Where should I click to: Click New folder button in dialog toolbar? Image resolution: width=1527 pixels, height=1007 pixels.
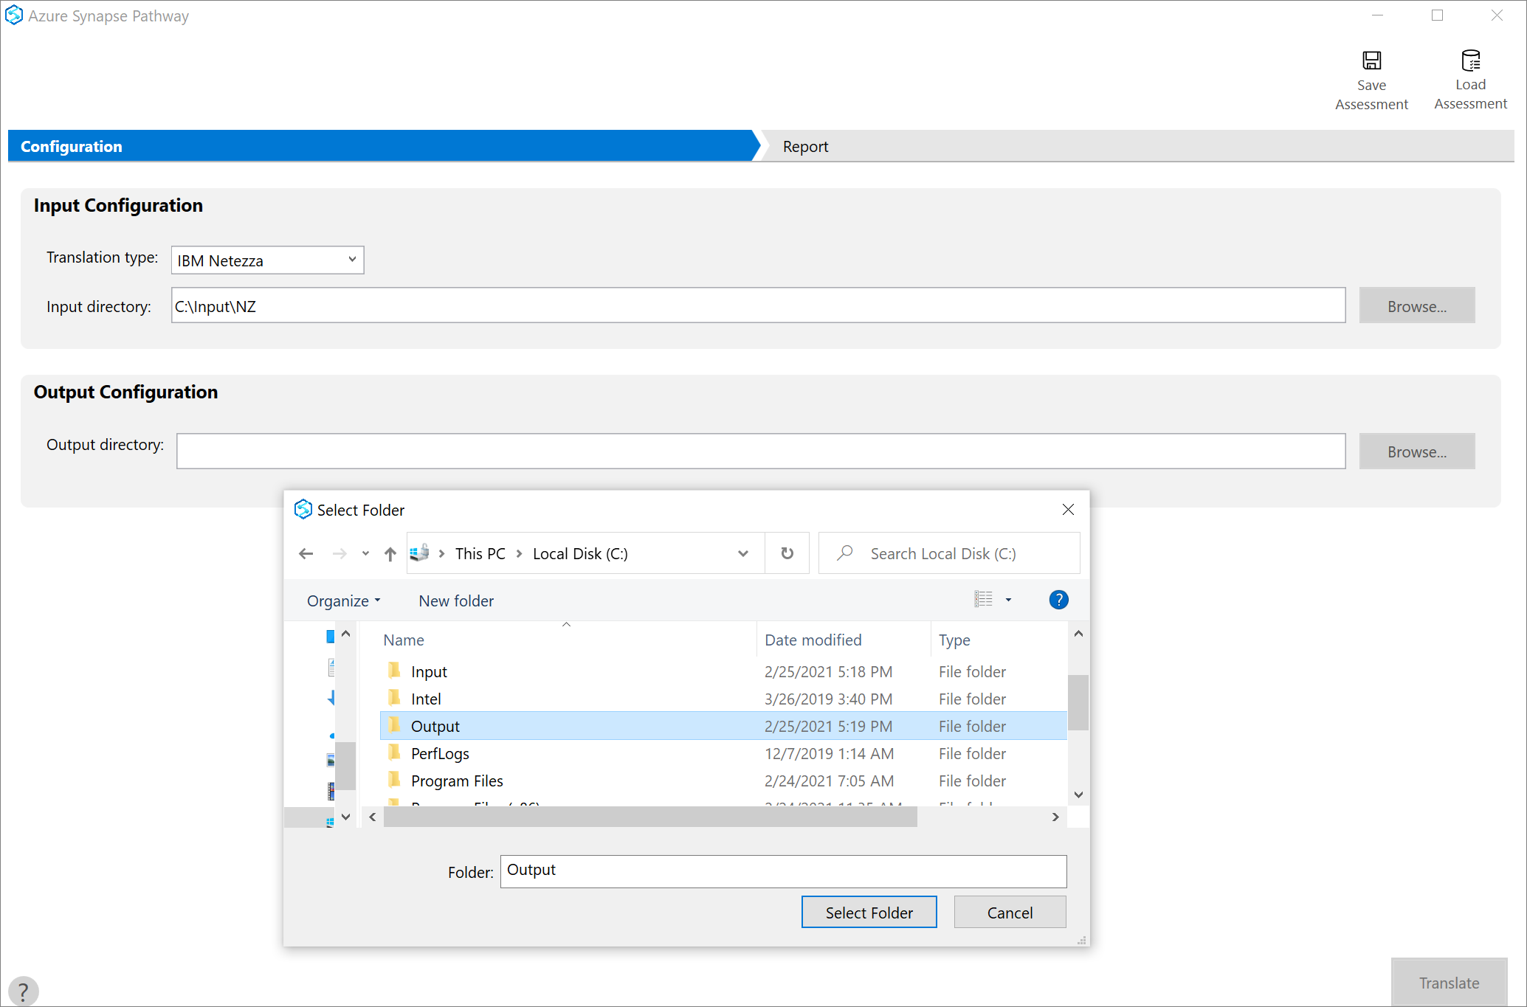click(455, 601)
